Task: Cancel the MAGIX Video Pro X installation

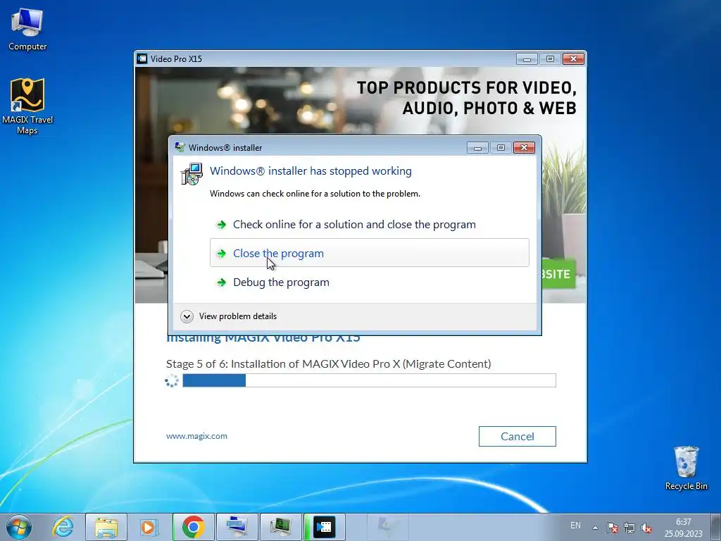Action: pyautogui.click(x=518, y=436)
